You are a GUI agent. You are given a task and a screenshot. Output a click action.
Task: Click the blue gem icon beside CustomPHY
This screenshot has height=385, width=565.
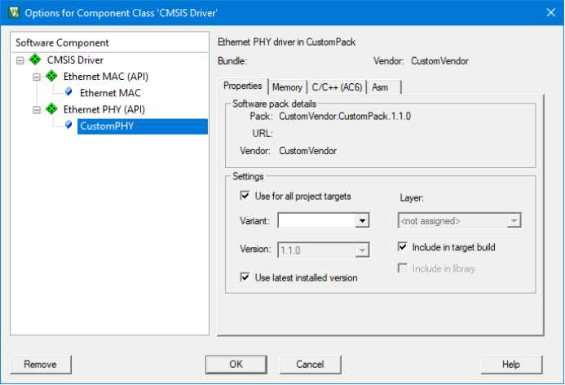coord(68,126)
